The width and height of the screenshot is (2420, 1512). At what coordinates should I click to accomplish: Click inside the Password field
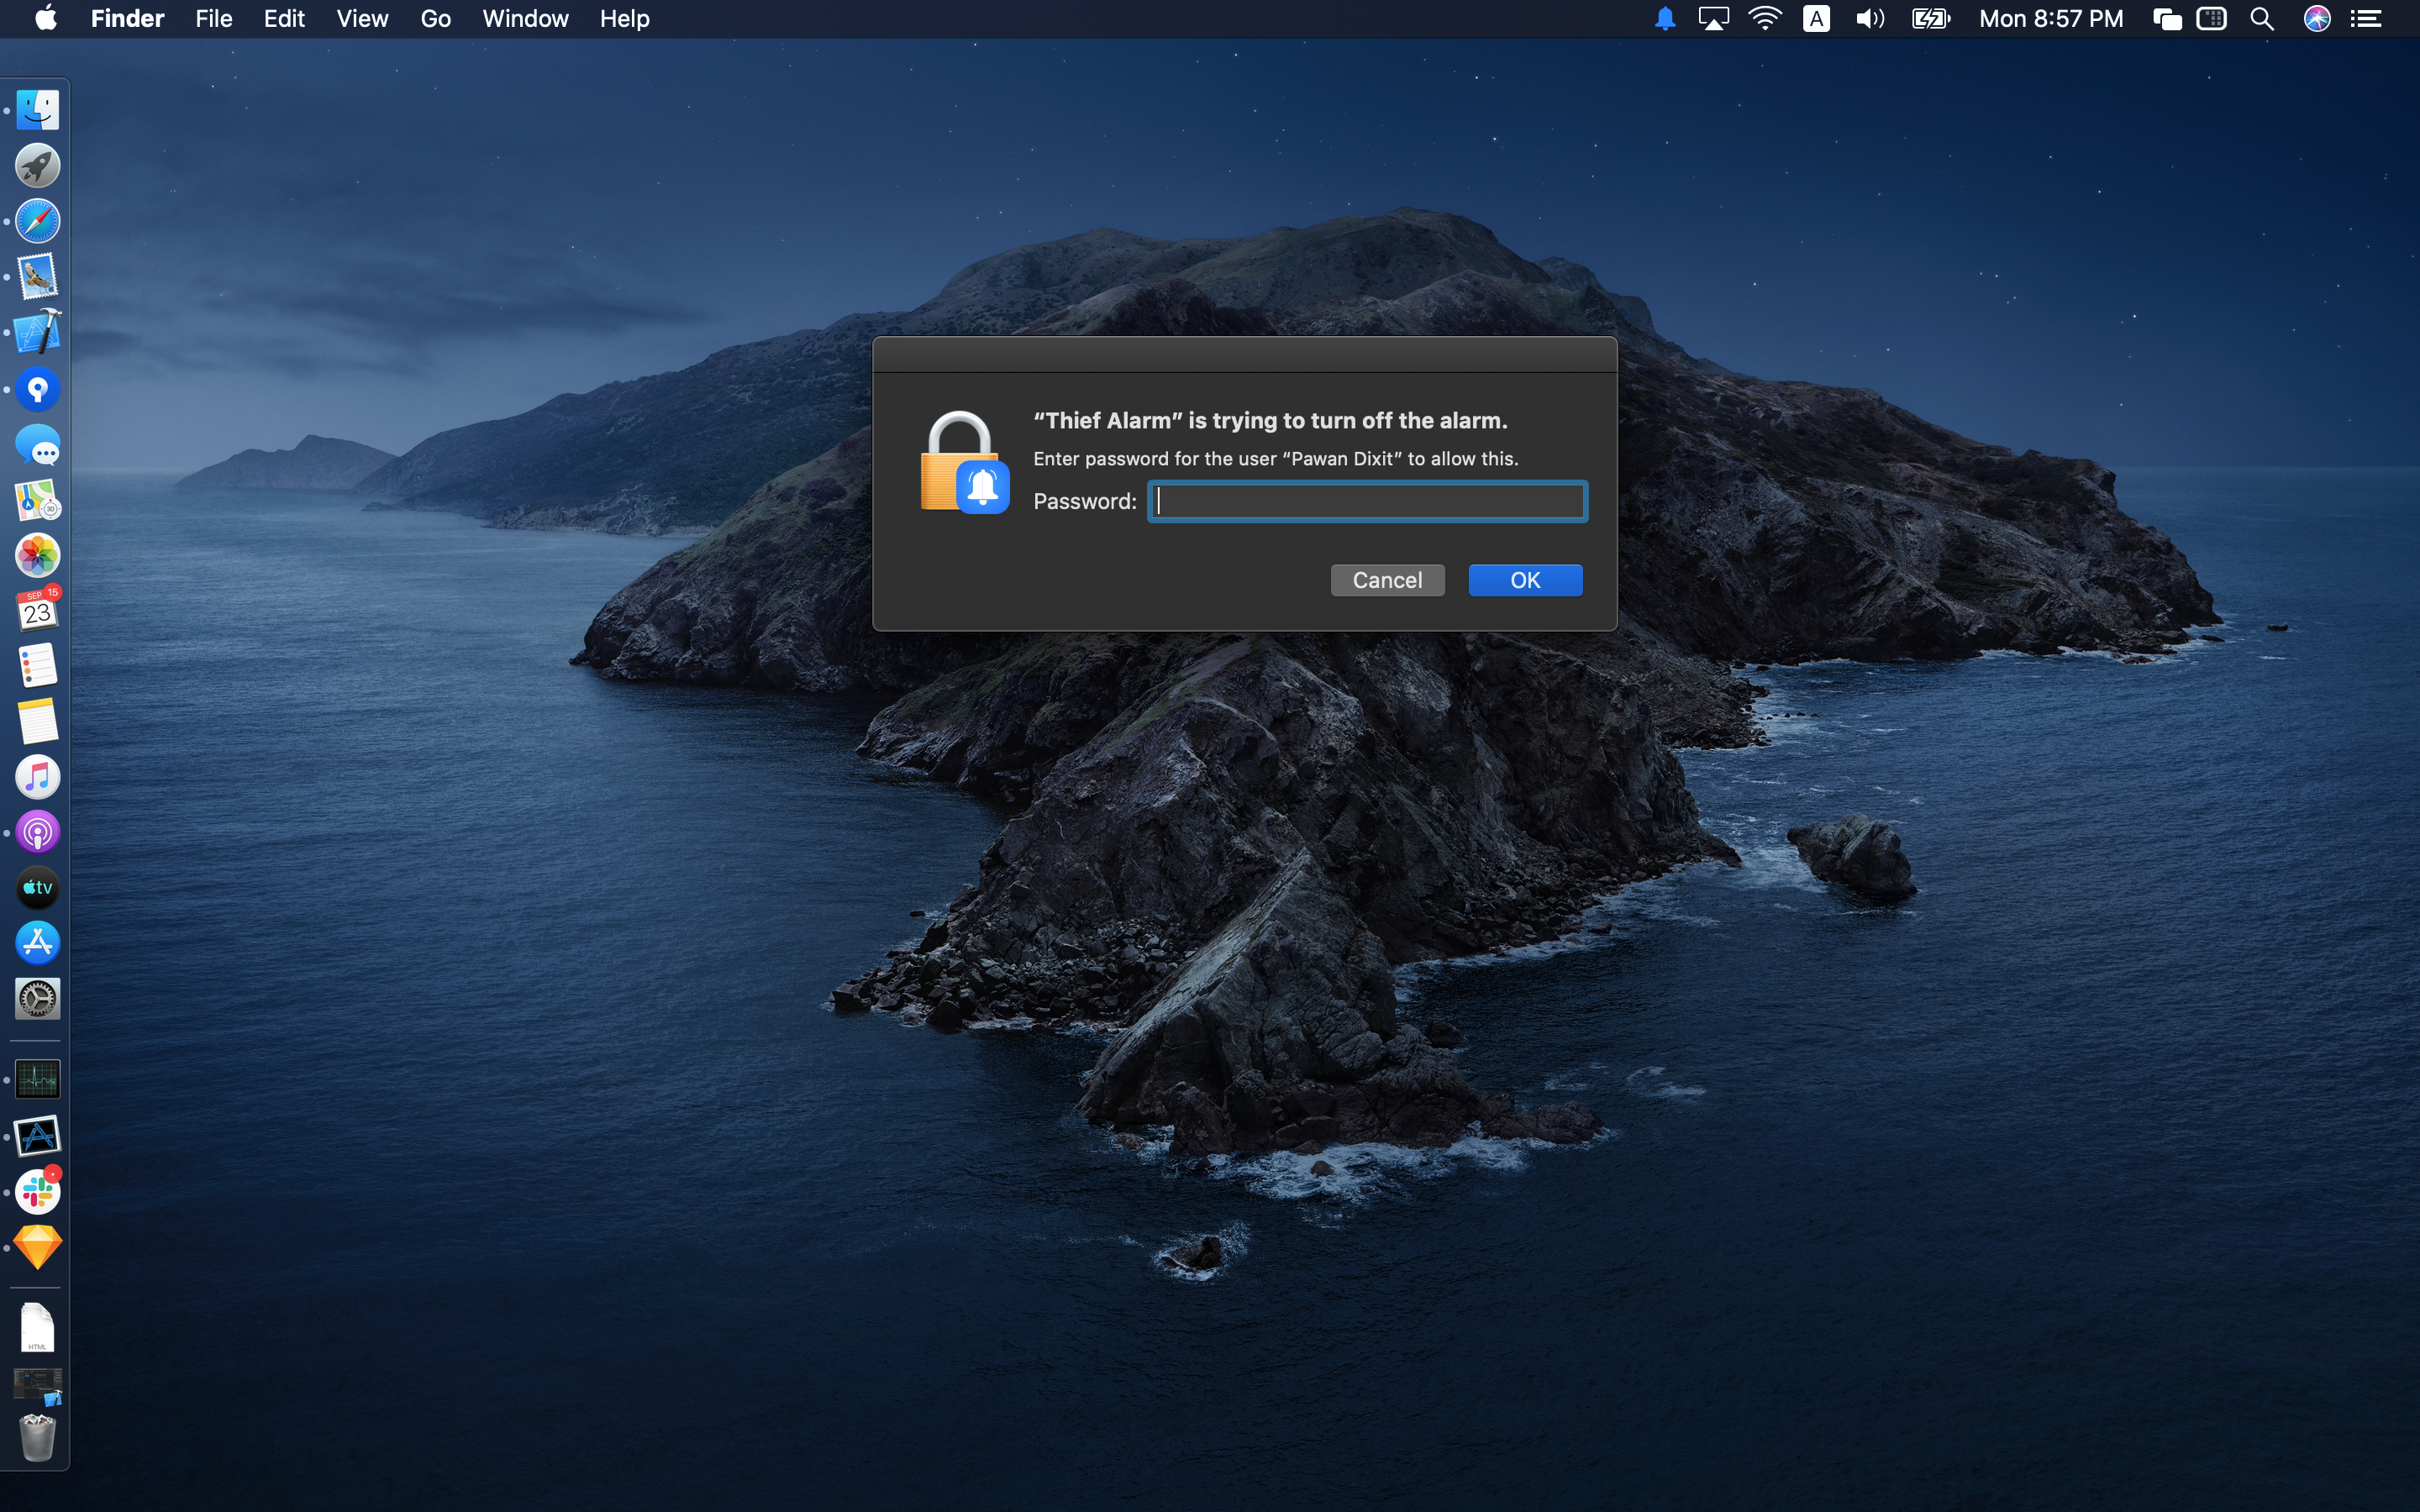coord(1366,501)
